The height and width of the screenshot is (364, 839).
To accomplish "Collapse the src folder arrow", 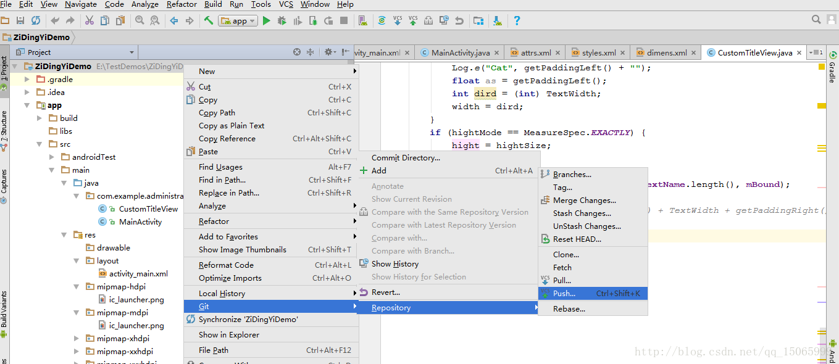I will pos(40,144).
